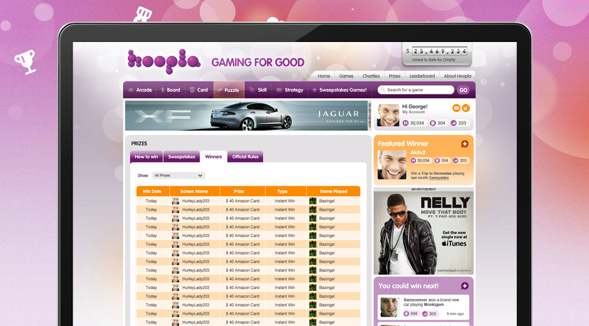
Task: Click Bazinga! game icon in first row
Action: 313,201
